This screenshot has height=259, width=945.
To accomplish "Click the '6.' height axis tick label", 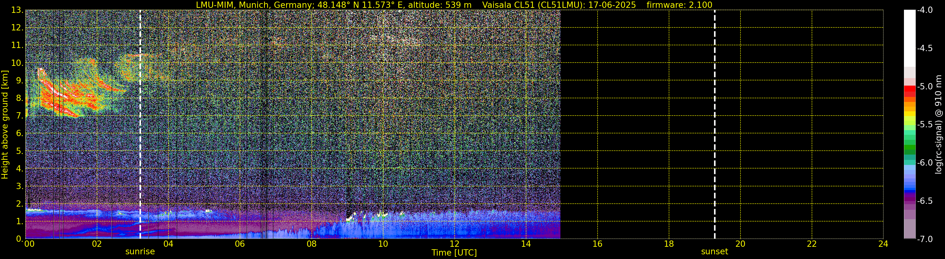I will click(x=19, y=134).
